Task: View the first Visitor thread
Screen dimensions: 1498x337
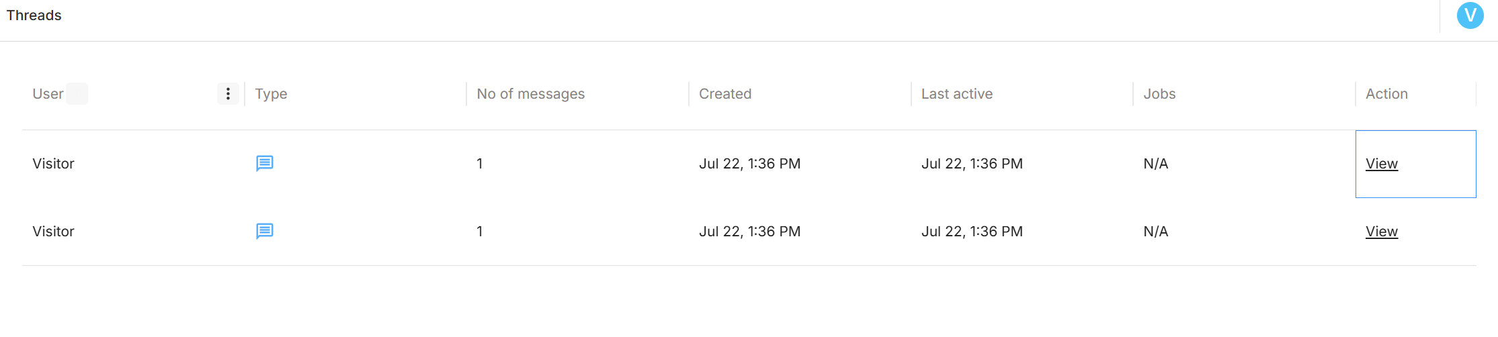Action: (1381, 164)
